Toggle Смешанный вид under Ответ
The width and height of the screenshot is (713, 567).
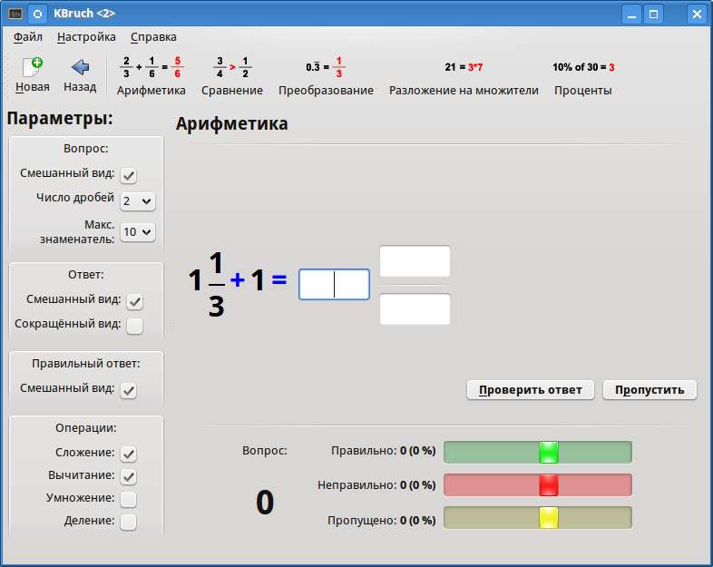click(134, 301)
